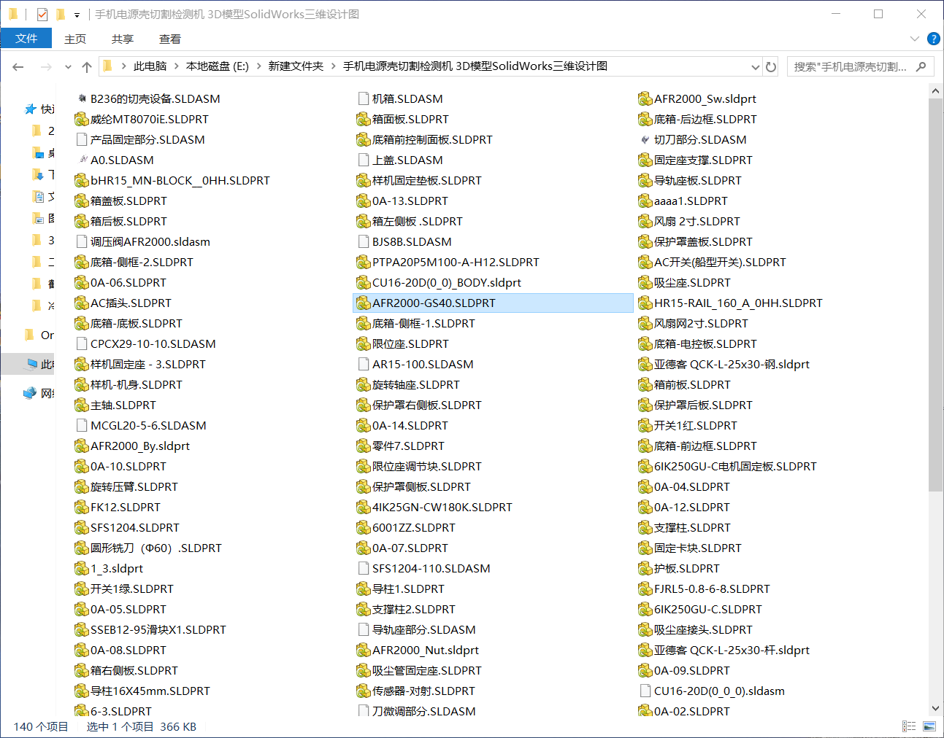Select file PTPA20P5M100-A-H12.SLDPRT

[x=448, y=262]
